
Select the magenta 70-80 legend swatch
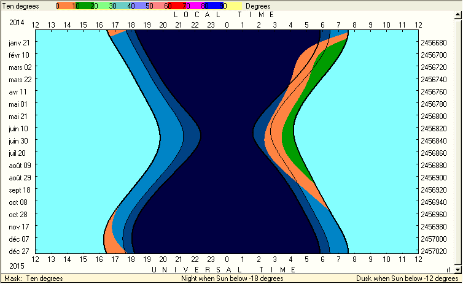coord(195,6)
